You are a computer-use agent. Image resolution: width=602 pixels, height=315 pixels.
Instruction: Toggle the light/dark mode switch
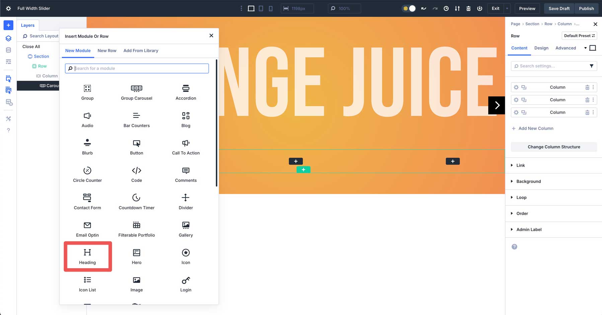(x=409, y=8)
